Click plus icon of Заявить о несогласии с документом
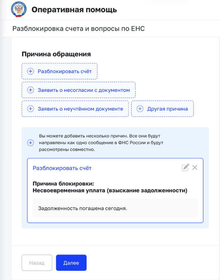The height and width of the screenshot is (280, 220). click(30, 90)
